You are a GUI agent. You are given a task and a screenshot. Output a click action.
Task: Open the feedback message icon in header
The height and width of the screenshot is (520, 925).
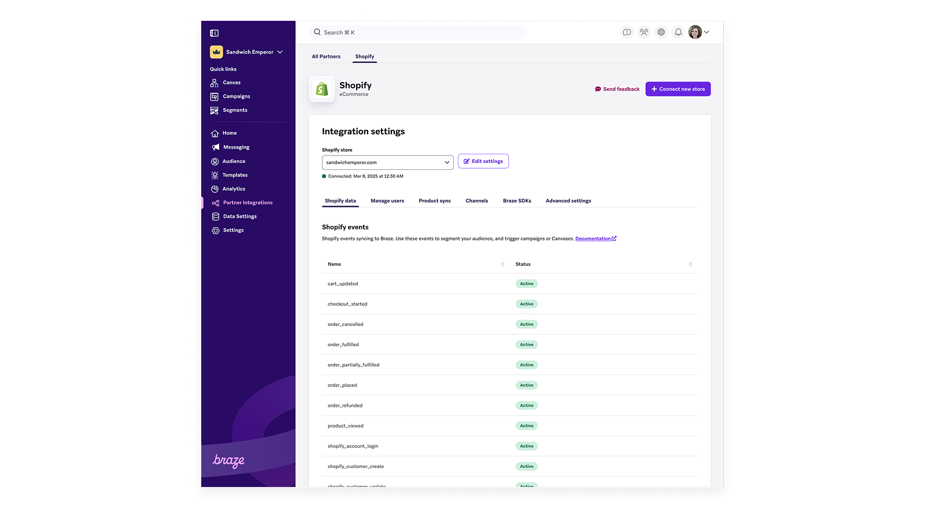coord(627,32)
